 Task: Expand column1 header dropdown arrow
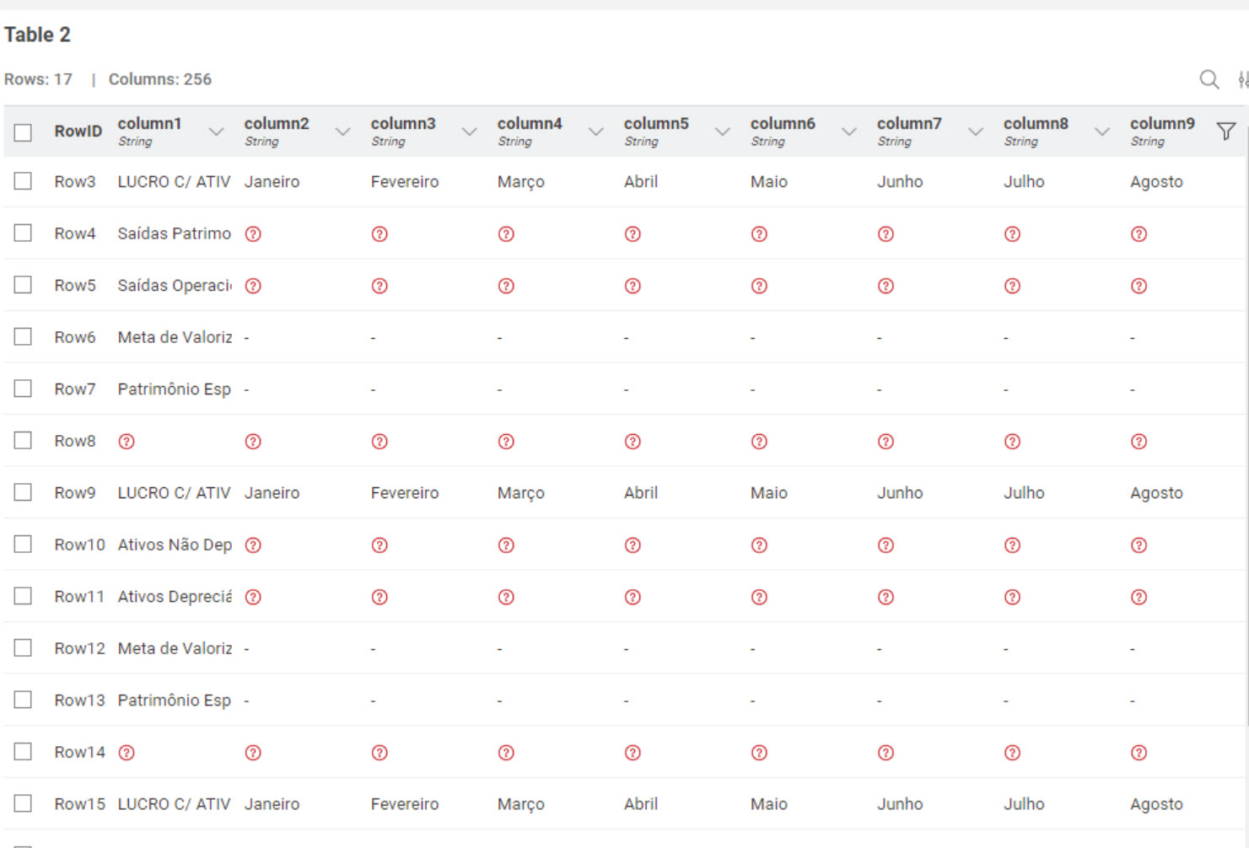(217, 131)
